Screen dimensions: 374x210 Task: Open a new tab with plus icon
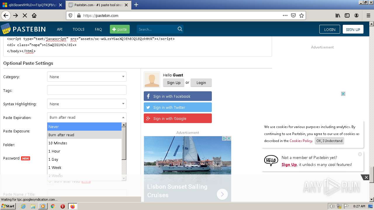tap(136, 5)
